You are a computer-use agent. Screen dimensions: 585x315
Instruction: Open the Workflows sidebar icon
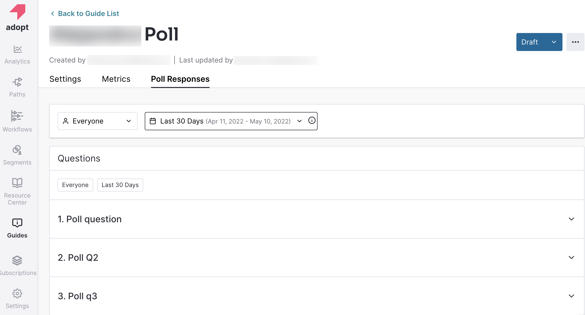(17, 116)
